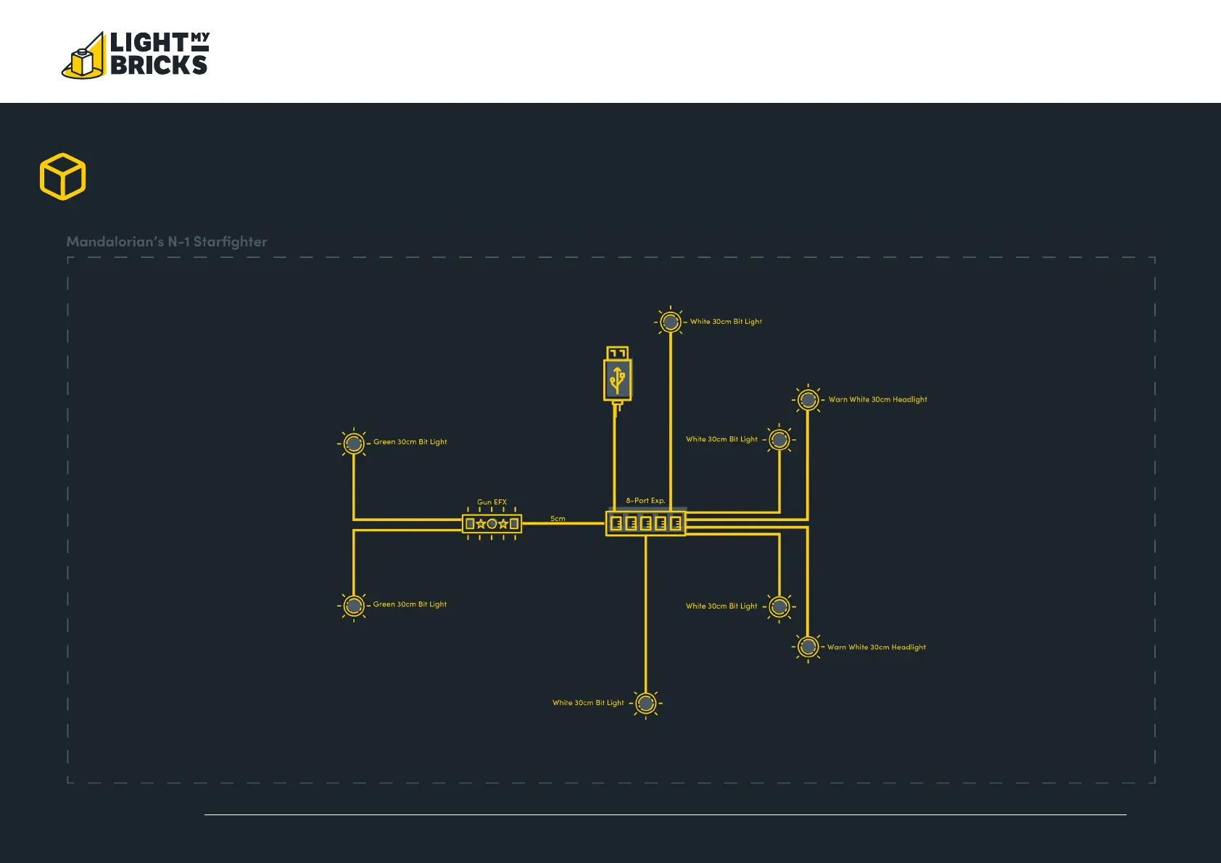Click the upper Green 30cm Bit Light icon
The height and width of the screenshot is (863, 1221).
click(354, 443)
